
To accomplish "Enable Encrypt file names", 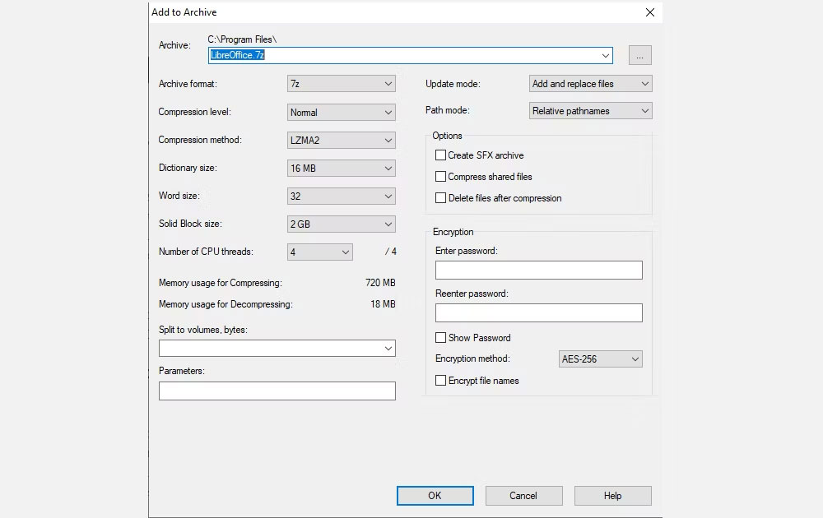I will pyautogui.click(x=440, y=380).
